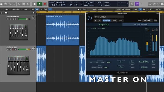Click the Add Track plus button
Screen dimensions: 164x92
[x=1, y=13]
